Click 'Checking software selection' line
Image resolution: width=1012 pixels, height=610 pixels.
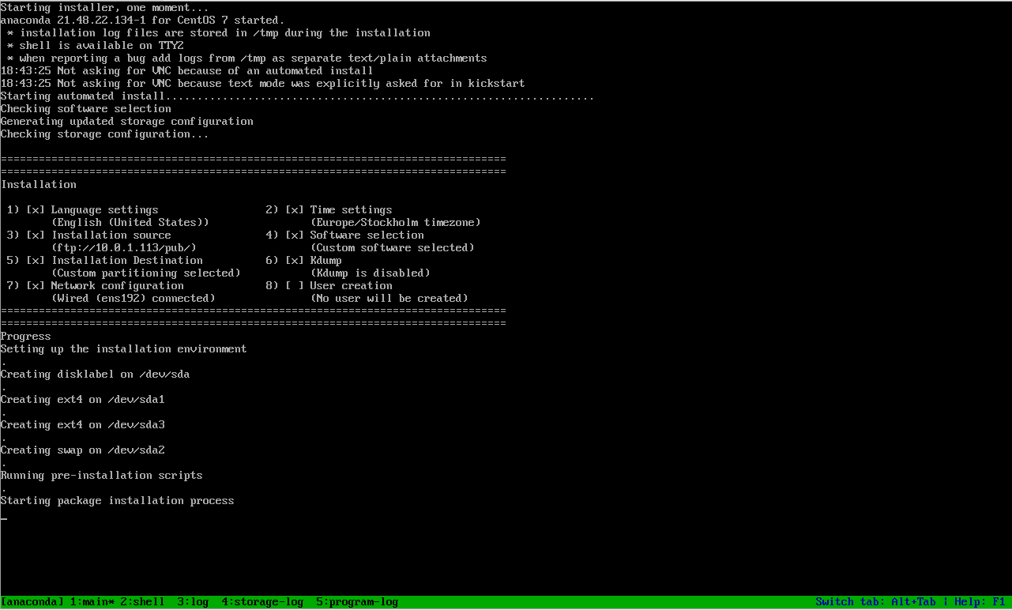tap(85, 109)
